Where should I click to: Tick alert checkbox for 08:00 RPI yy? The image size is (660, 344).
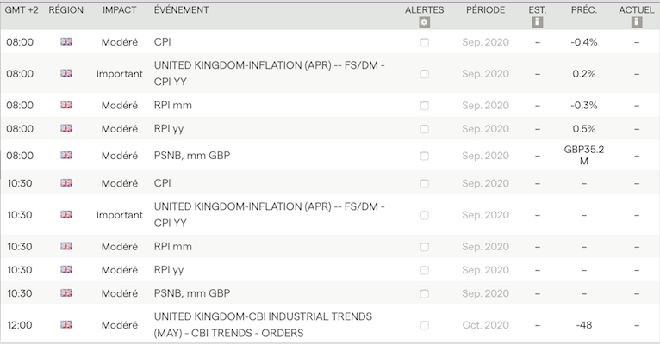tap(425, 129)
